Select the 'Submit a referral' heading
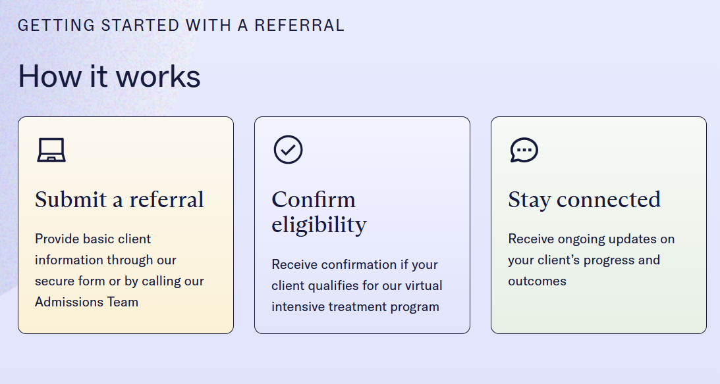This screenshot has height=384, width=720. pyautogui.click(x=119, y=200)
